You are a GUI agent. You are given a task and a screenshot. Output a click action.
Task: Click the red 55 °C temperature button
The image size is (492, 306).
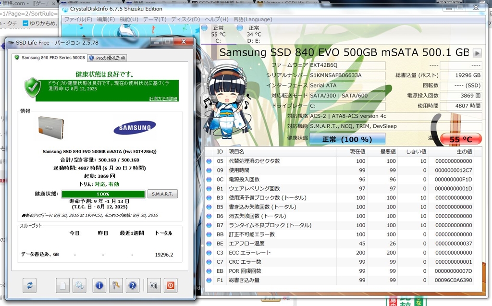click(461, 139)
